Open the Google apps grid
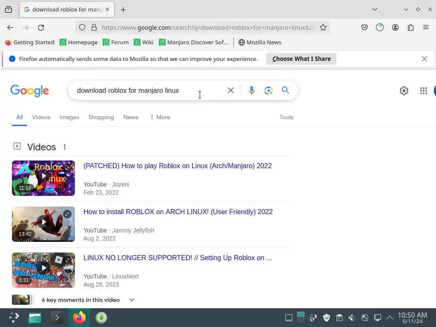This screenshot has width=436, height=327. point(424,91)
